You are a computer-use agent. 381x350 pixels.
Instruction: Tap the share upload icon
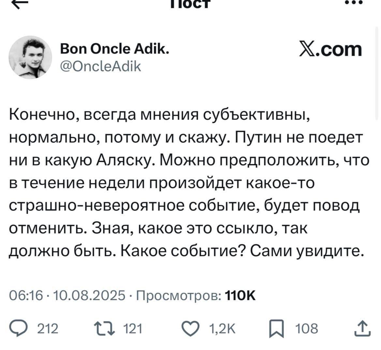click(362, 329)
